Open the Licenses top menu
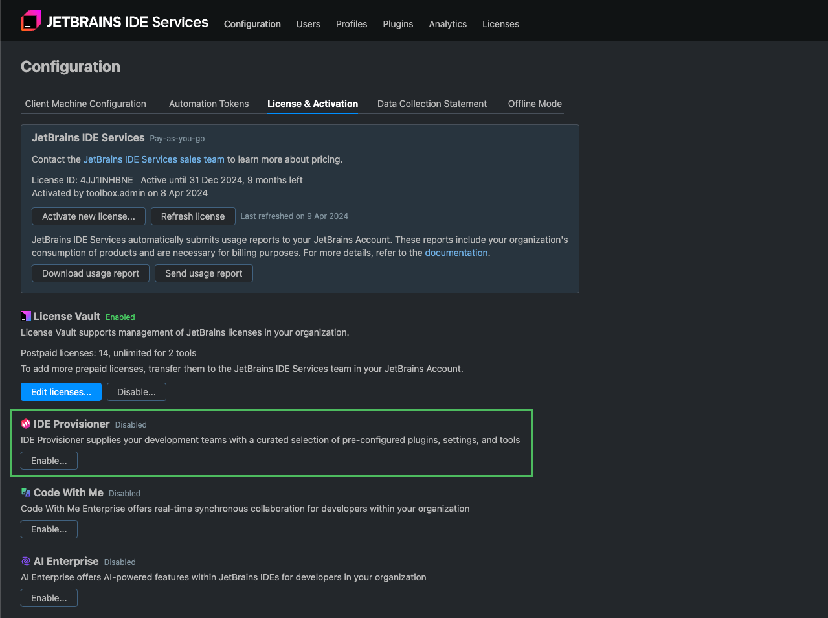This screenshot has height=618, width=828. click(x=500, y=24)
